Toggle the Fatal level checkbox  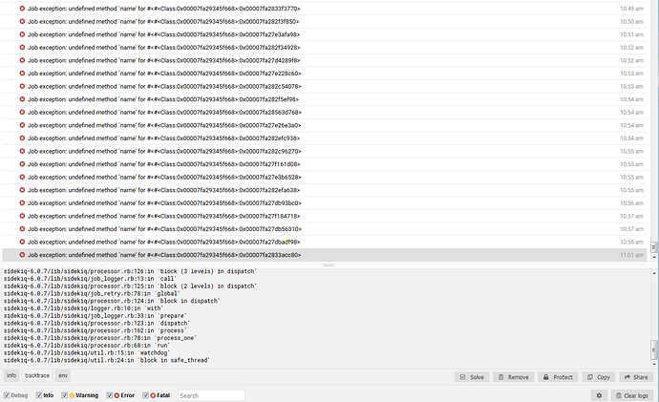tap(145, 395)
